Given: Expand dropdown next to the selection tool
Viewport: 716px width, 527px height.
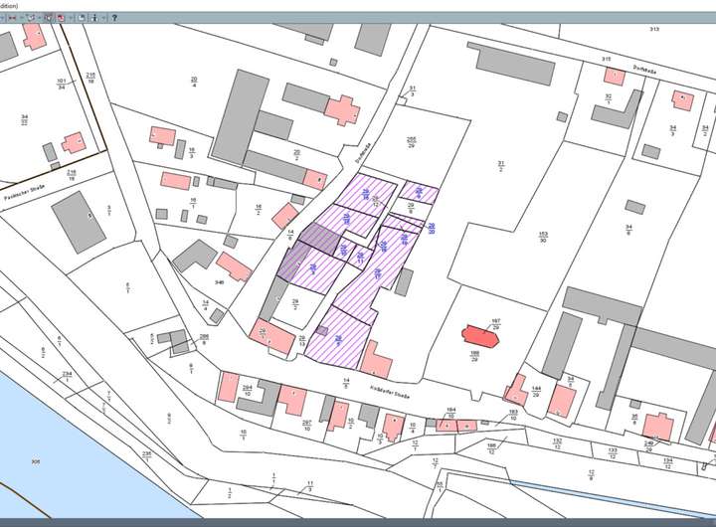Looking at the screenshot, I should pyautogui.click(x=40, y=18).
